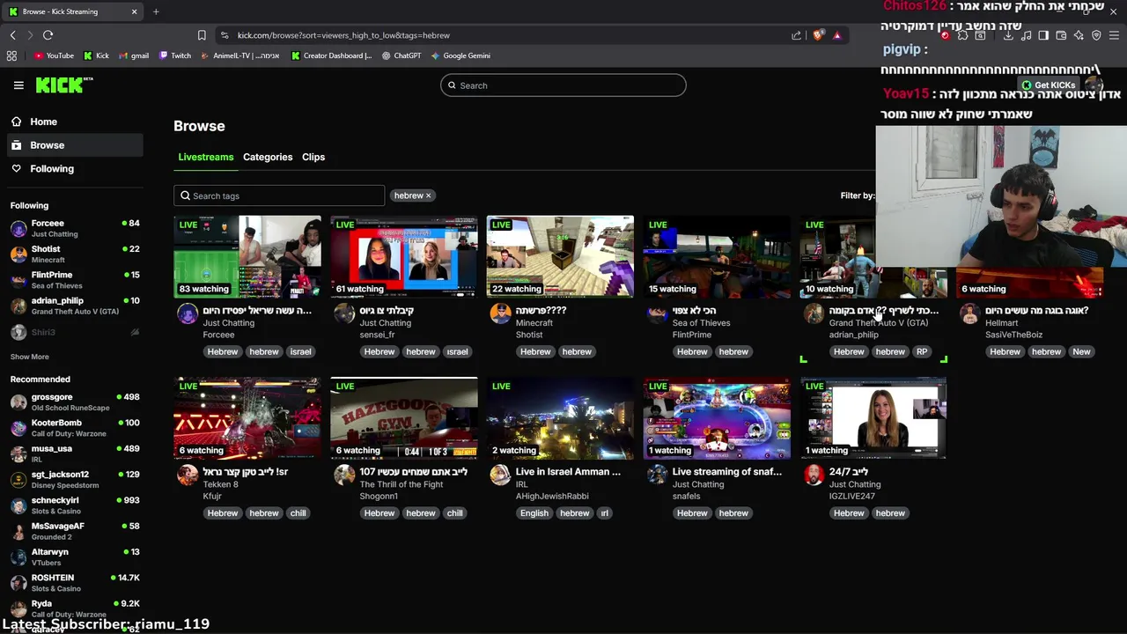
Task: Switch to the Categories tab
Action: tap(268, 157)
